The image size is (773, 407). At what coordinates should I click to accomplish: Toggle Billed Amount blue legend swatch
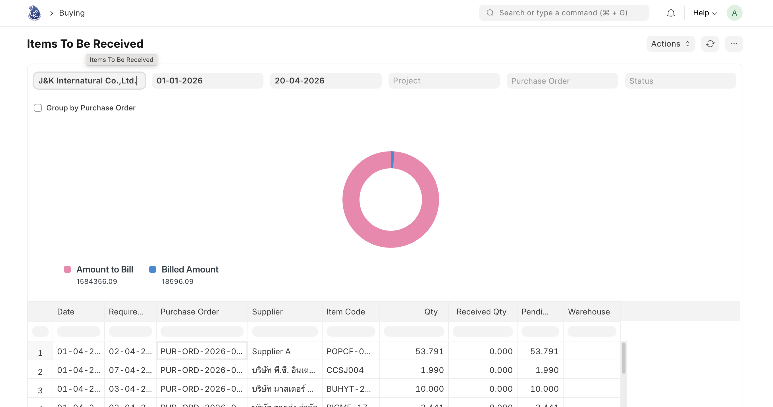(152, 269)
